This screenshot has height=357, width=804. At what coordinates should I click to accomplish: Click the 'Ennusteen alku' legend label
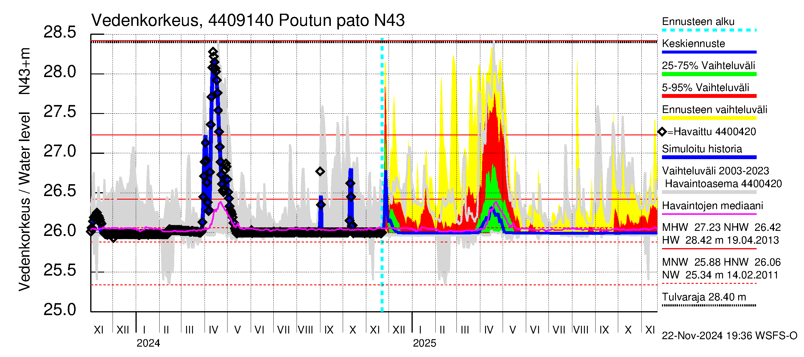coord(698,21)
